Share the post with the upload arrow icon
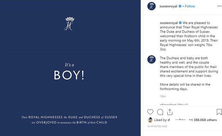222x136 pixels. pos(170,112)
